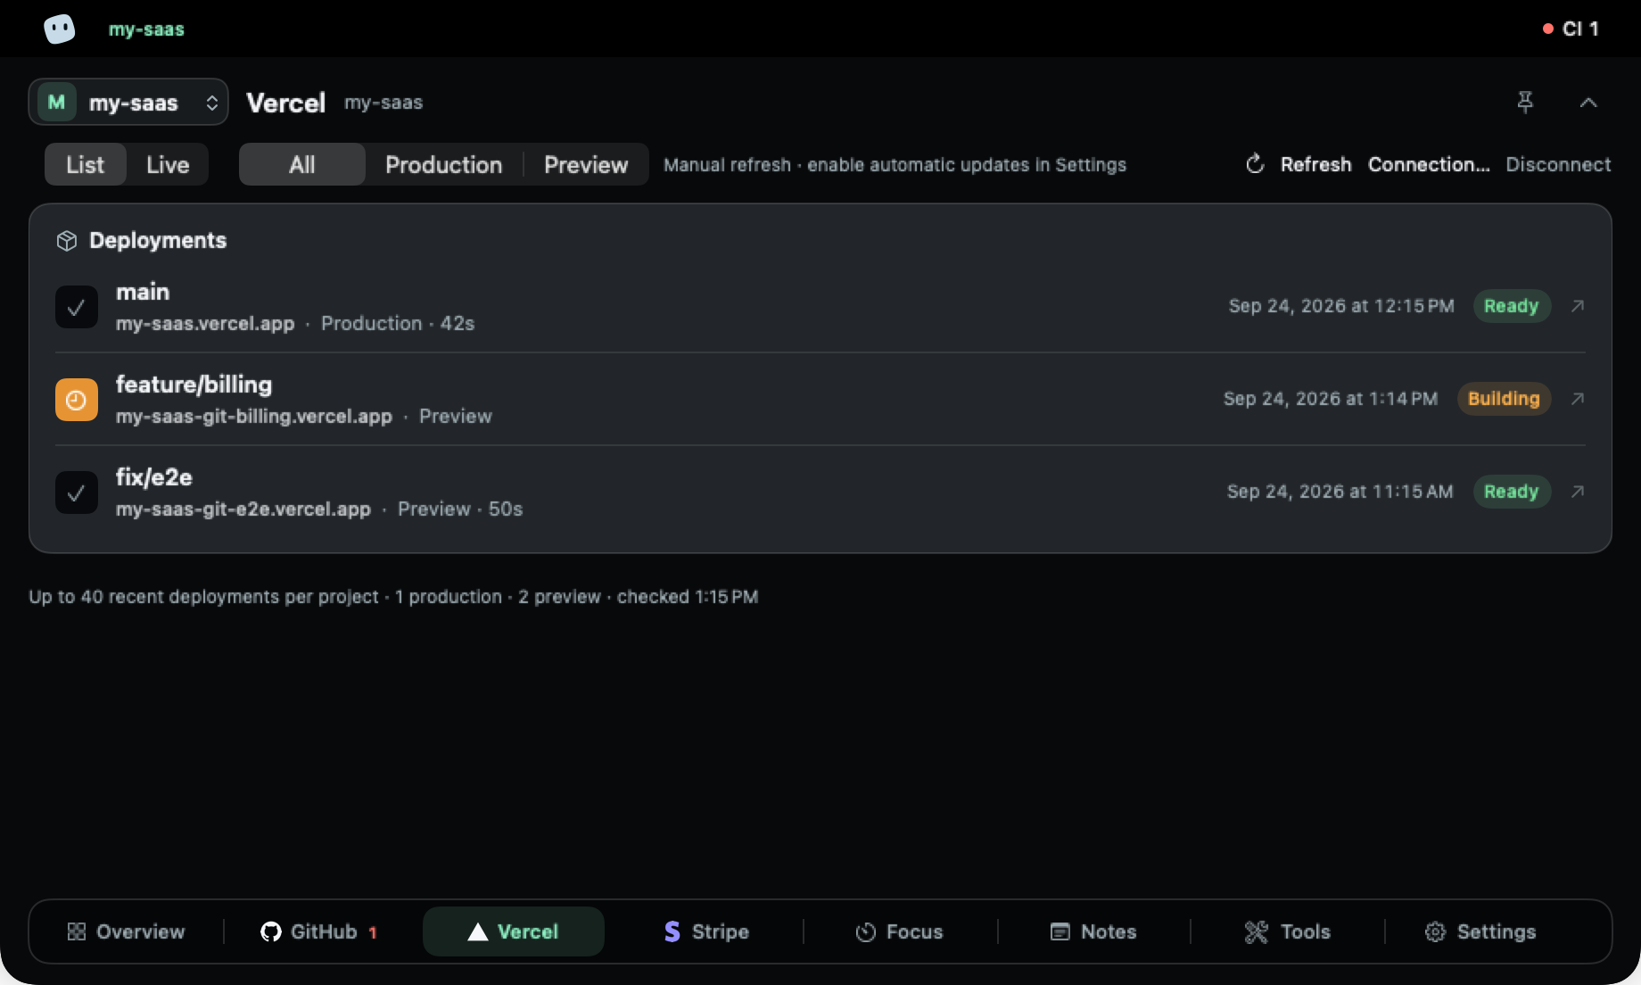Screen dimensions: 1641x985
Task: Click the pin panel icon
Action: [x=1525, y=103]
